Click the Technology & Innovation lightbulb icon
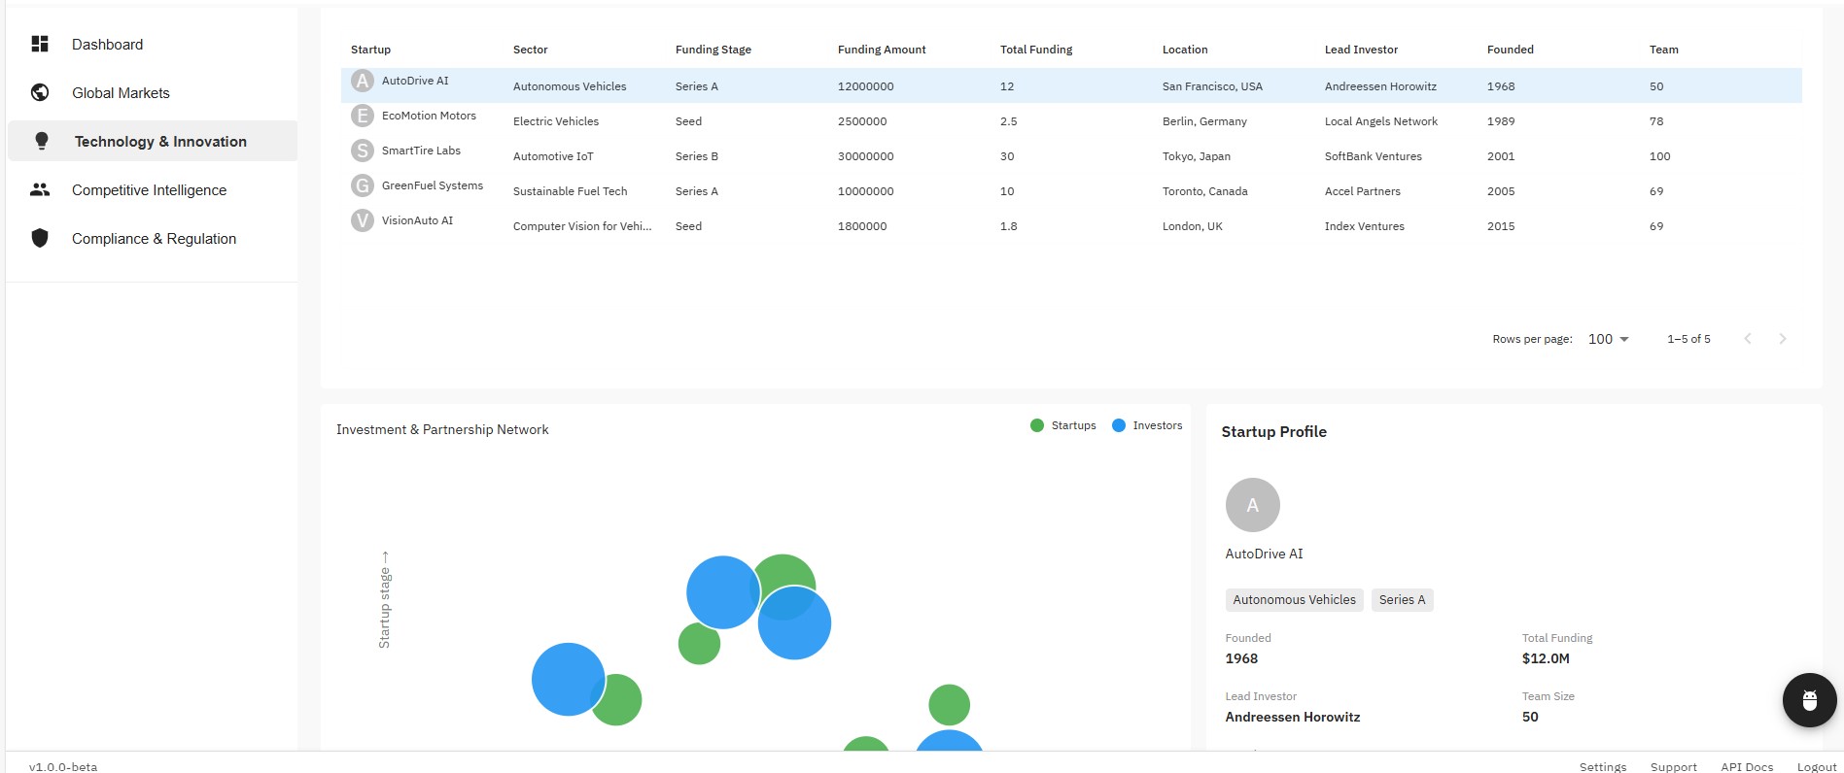Screen dimensions: 1844x773 (42, 141)
